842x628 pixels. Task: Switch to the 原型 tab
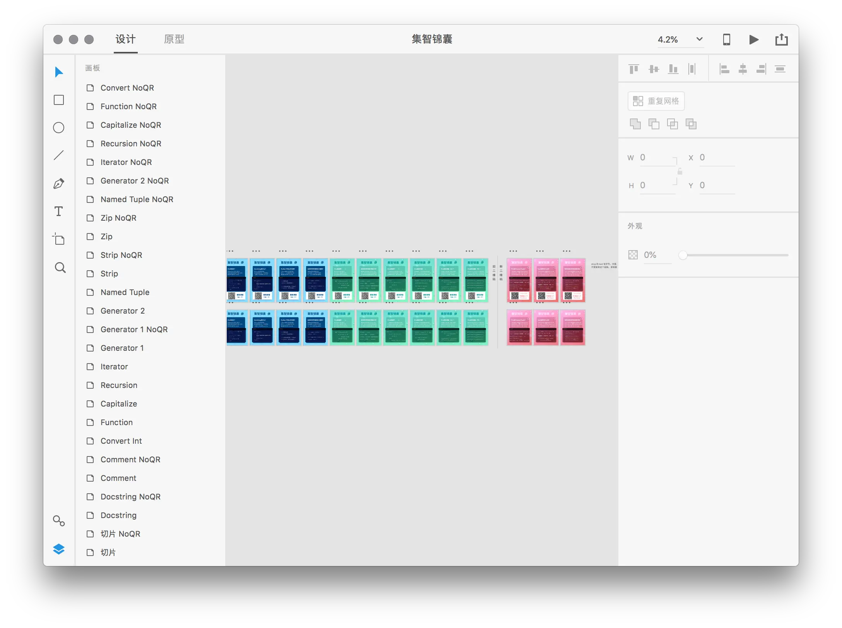(174, 39)
